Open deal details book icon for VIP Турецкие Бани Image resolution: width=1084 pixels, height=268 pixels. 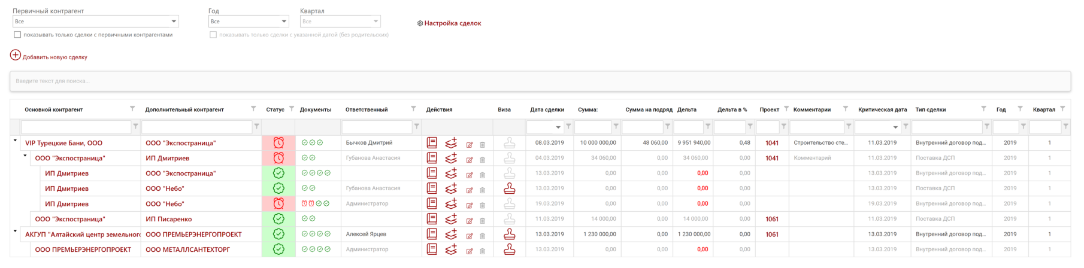[x=431, y=143]
